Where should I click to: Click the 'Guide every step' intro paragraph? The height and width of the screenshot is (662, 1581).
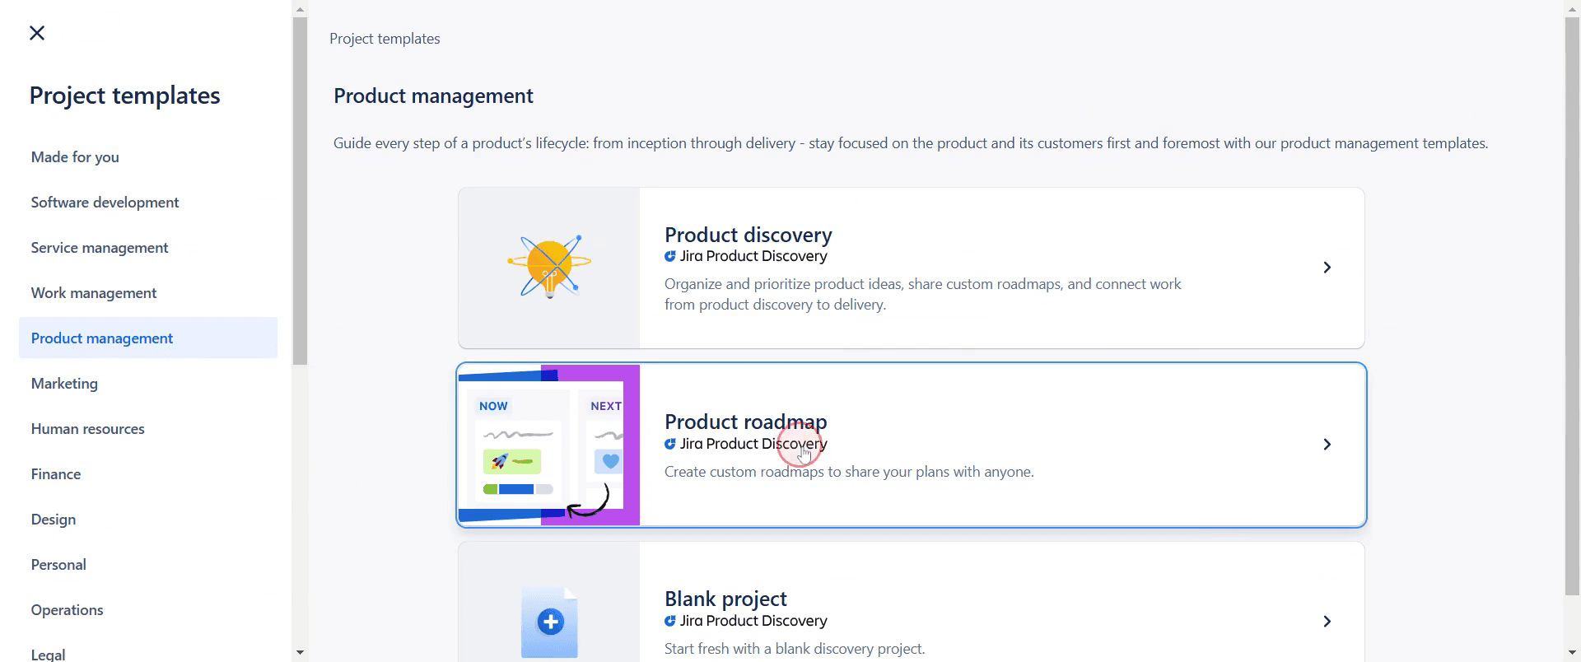[911, 143]
